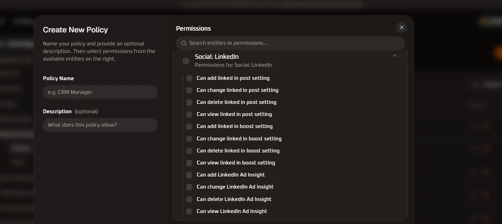Click the Social: LinkedIn group title

pyautogui.click(x=217, y=56)
